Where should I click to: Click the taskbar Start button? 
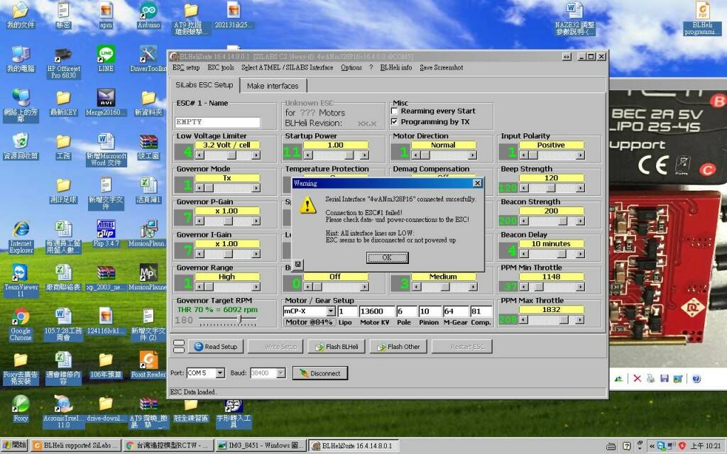point(14,445)
